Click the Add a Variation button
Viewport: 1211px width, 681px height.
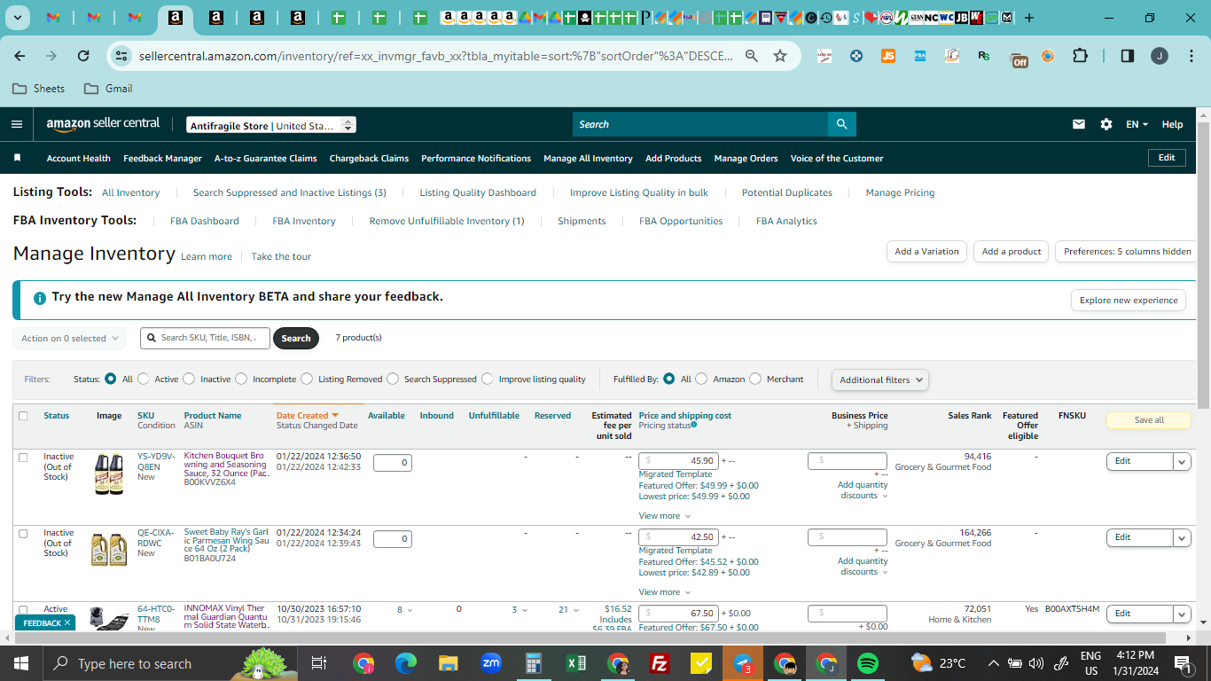926,252
